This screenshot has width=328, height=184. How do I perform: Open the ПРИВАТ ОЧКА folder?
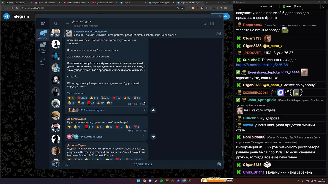(43, 48)
